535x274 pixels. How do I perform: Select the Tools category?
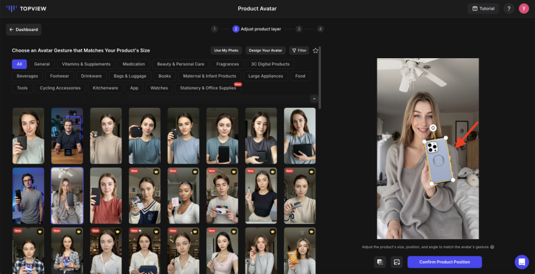tap(22, 88)
